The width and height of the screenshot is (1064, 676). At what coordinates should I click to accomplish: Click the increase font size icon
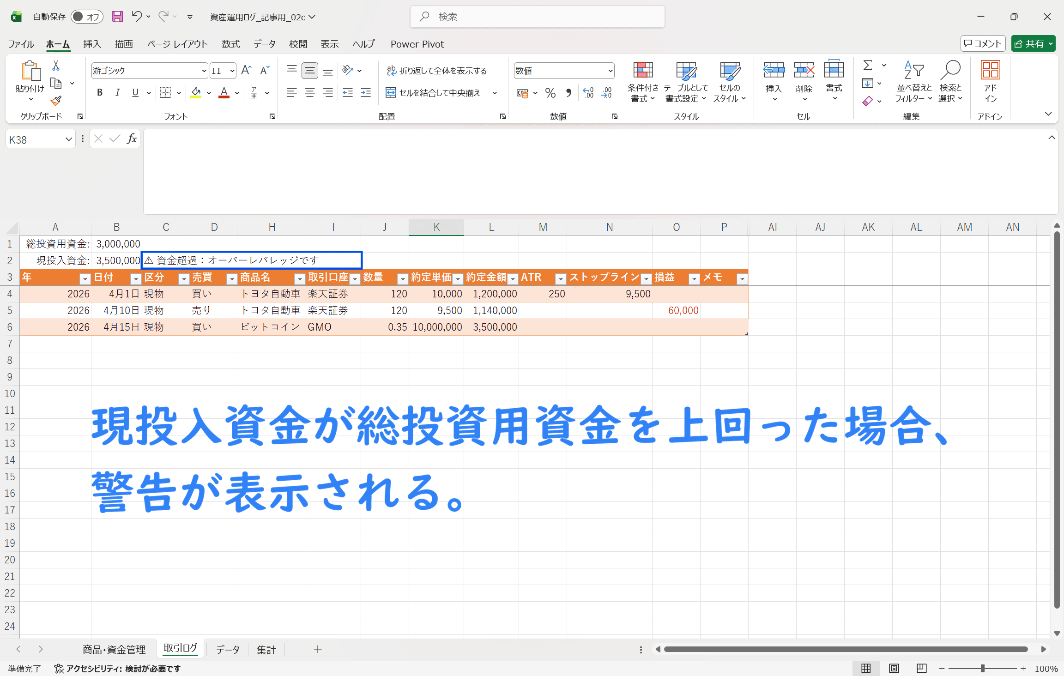click(x=246, y=70)
